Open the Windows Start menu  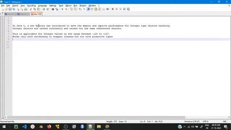point(4,127)
